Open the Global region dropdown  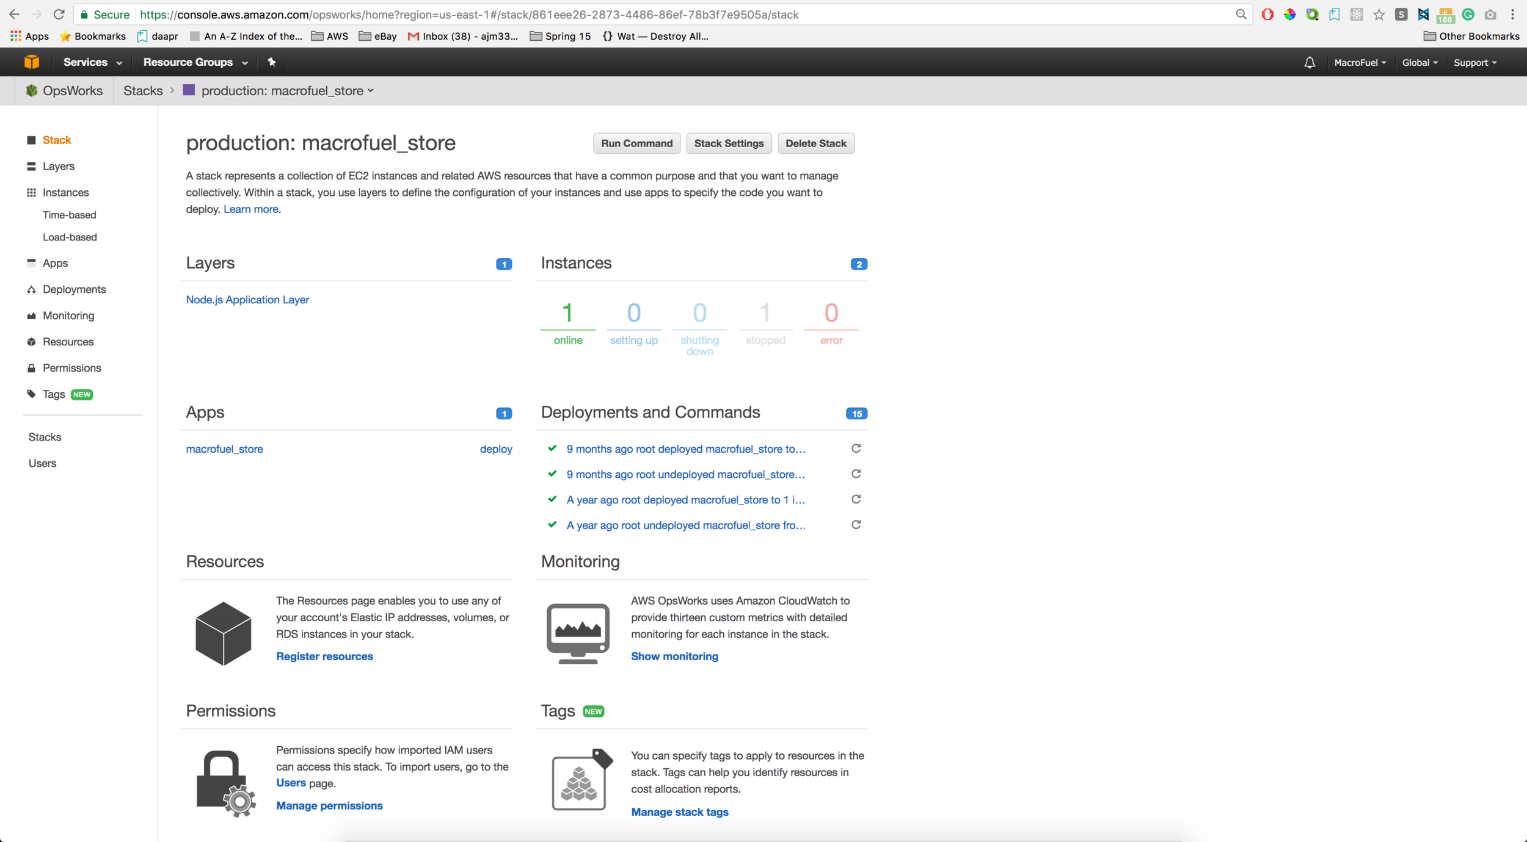click(x=1419, y=62)
